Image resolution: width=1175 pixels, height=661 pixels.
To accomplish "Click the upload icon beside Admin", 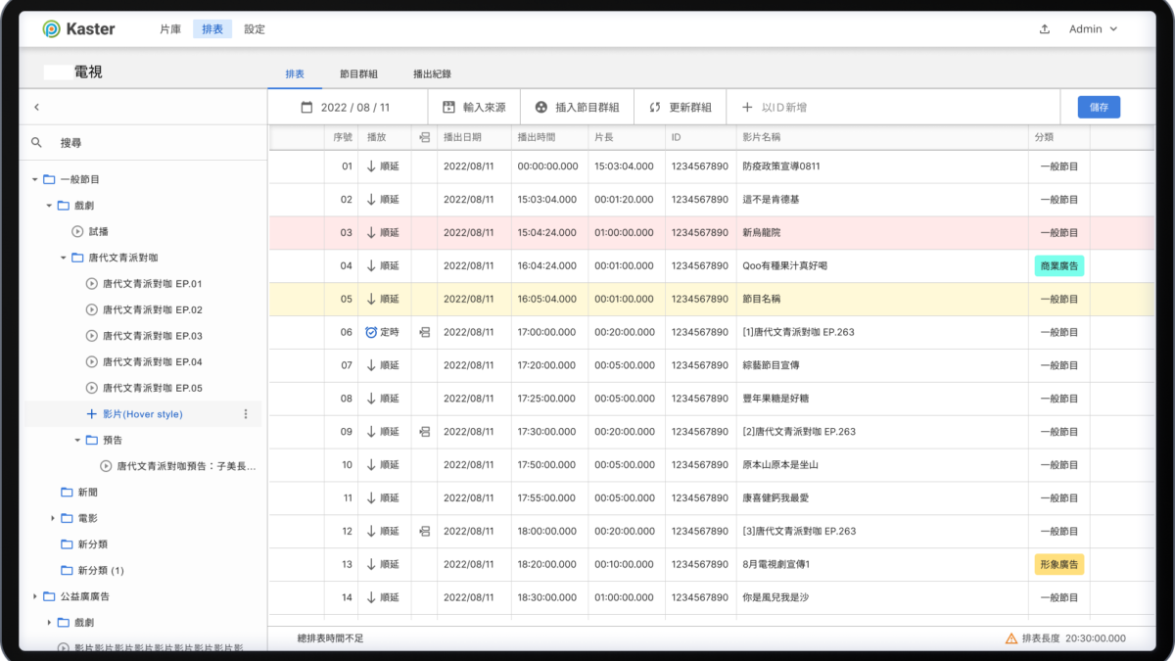I will coord(1045,29).
